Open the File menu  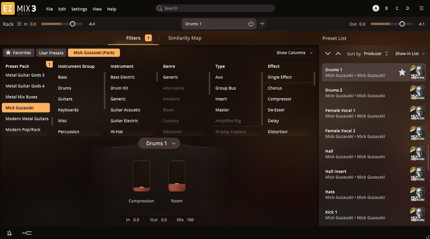click(x=49, y=9)
